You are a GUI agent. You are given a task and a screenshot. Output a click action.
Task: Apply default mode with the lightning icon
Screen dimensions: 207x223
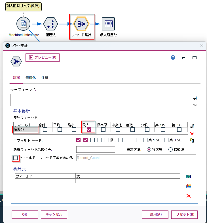(x=192, y=140)
